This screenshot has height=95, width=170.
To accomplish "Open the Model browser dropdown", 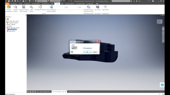I will pyautogui.click(x=8, y=17).
